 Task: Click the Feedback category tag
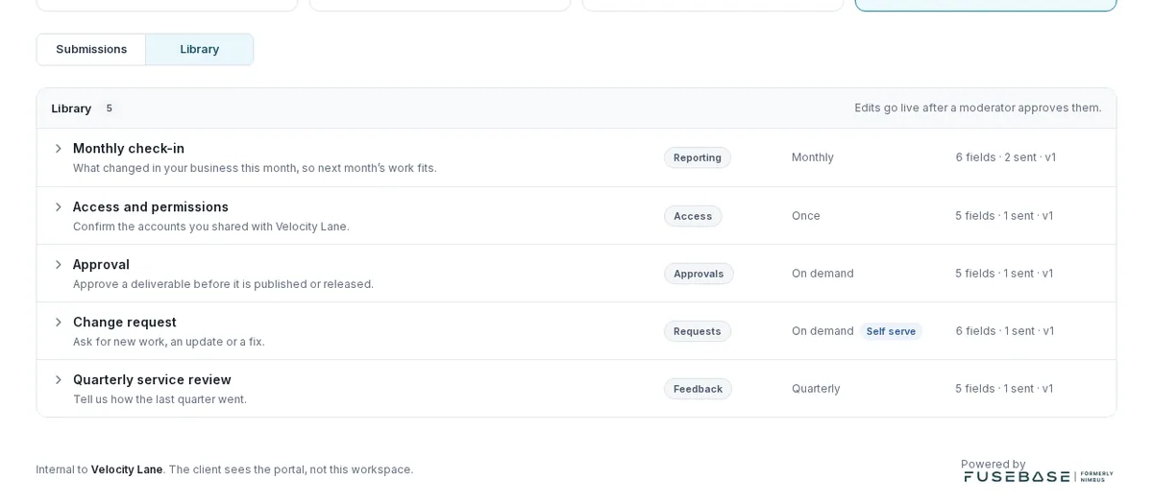698,389
